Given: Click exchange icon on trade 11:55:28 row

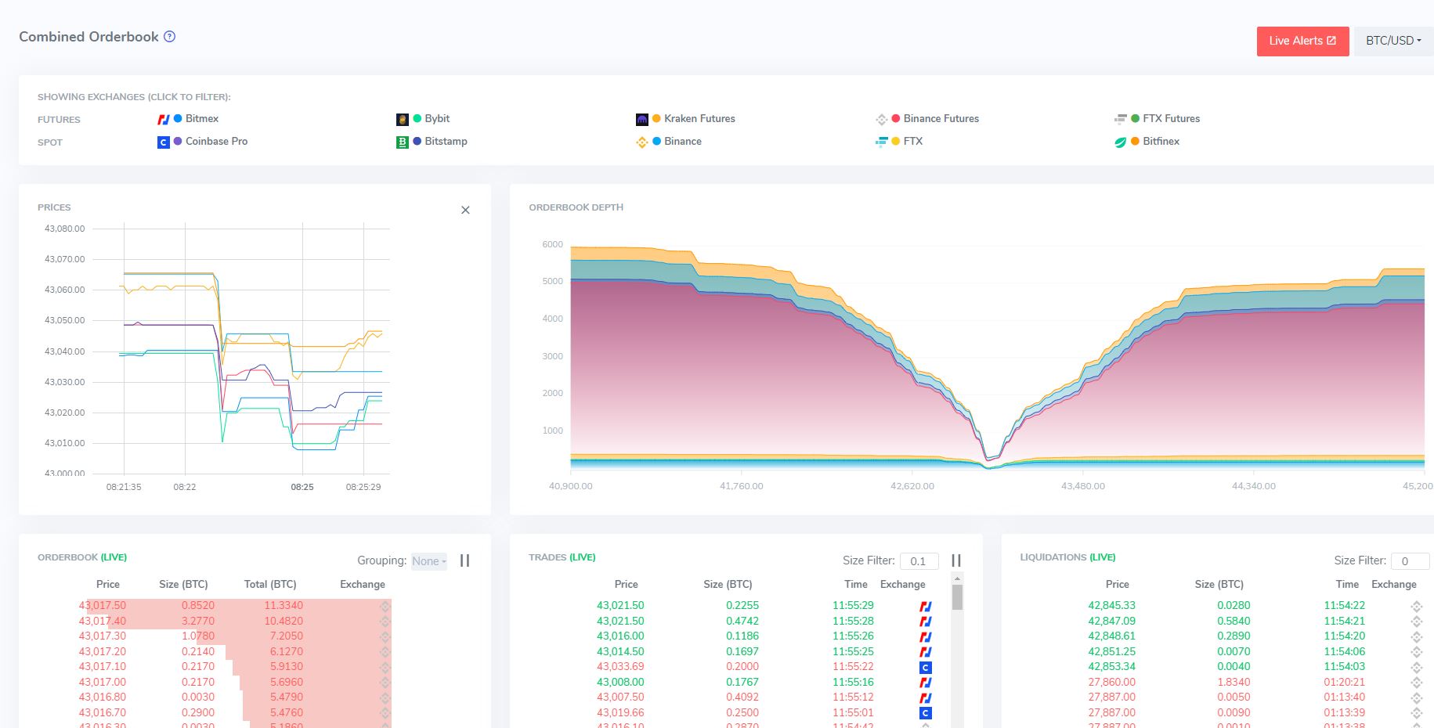Looking at the screenshot, I should click(x=925, y=622).
